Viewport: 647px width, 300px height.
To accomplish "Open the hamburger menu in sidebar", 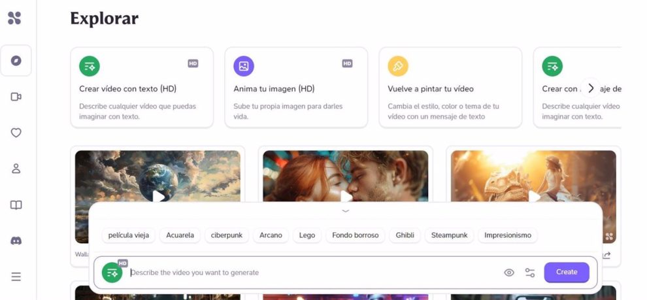I will click(16, 276).
